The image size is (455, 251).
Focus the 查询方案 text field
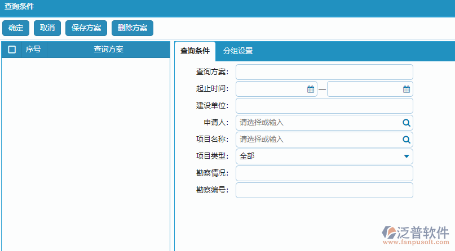(x=324, y=72)
